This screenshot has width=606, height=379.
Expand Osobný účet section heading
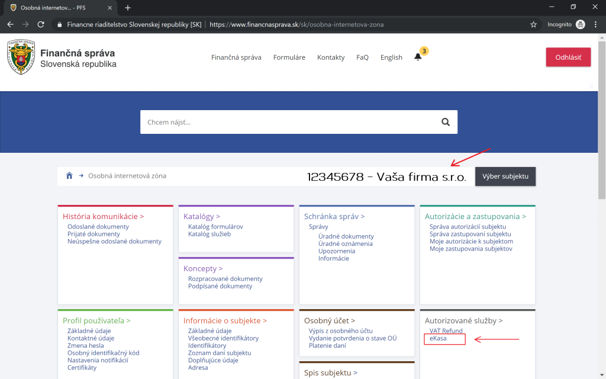click(330, 320)
